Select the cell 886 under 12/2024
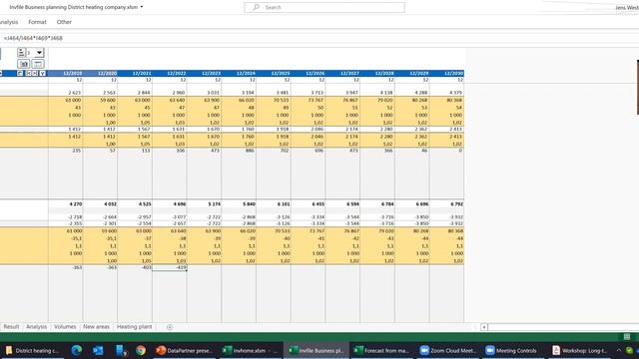 click(x=239, y=151)
